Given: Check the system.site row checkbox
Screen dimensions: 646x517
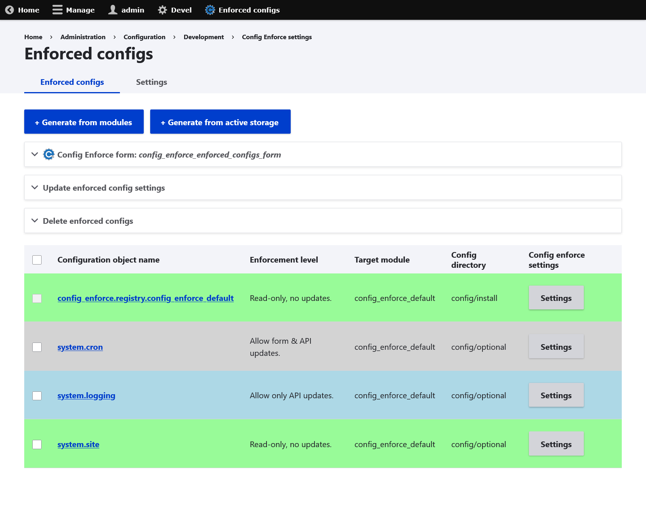Looking at the screenshot, I should pos(37,444).
